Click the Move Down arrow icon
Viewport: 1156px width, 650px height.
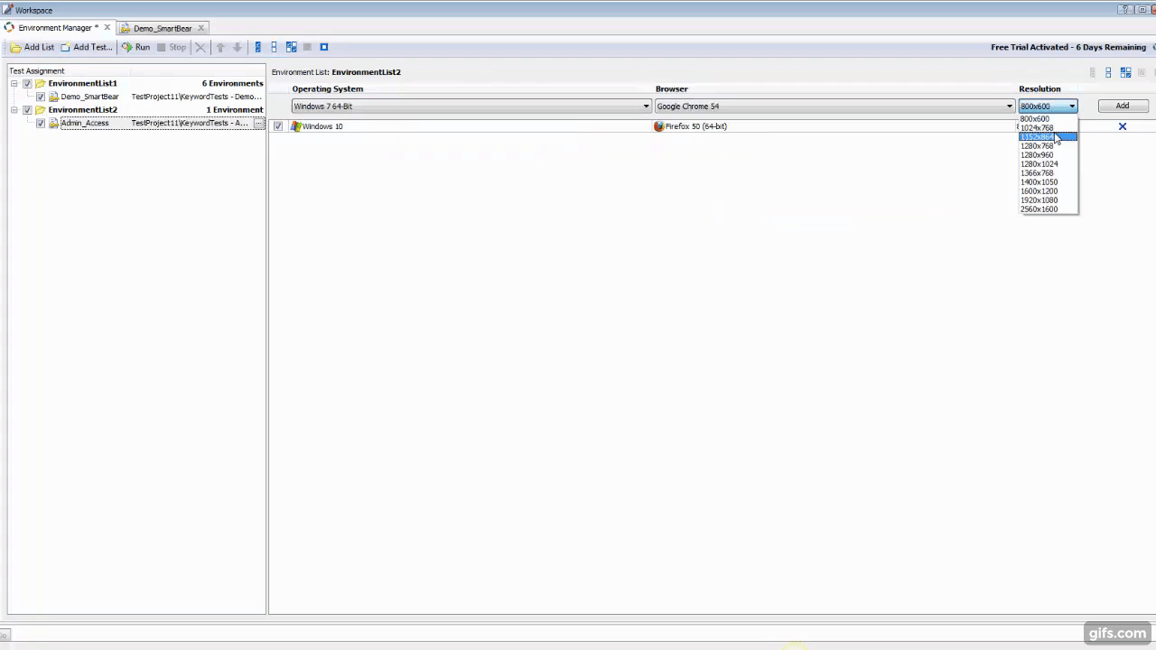[238, 47]
